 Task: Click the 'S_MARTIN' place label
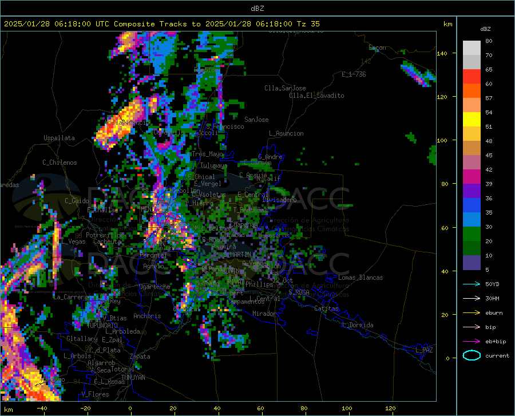pos(237,255)
